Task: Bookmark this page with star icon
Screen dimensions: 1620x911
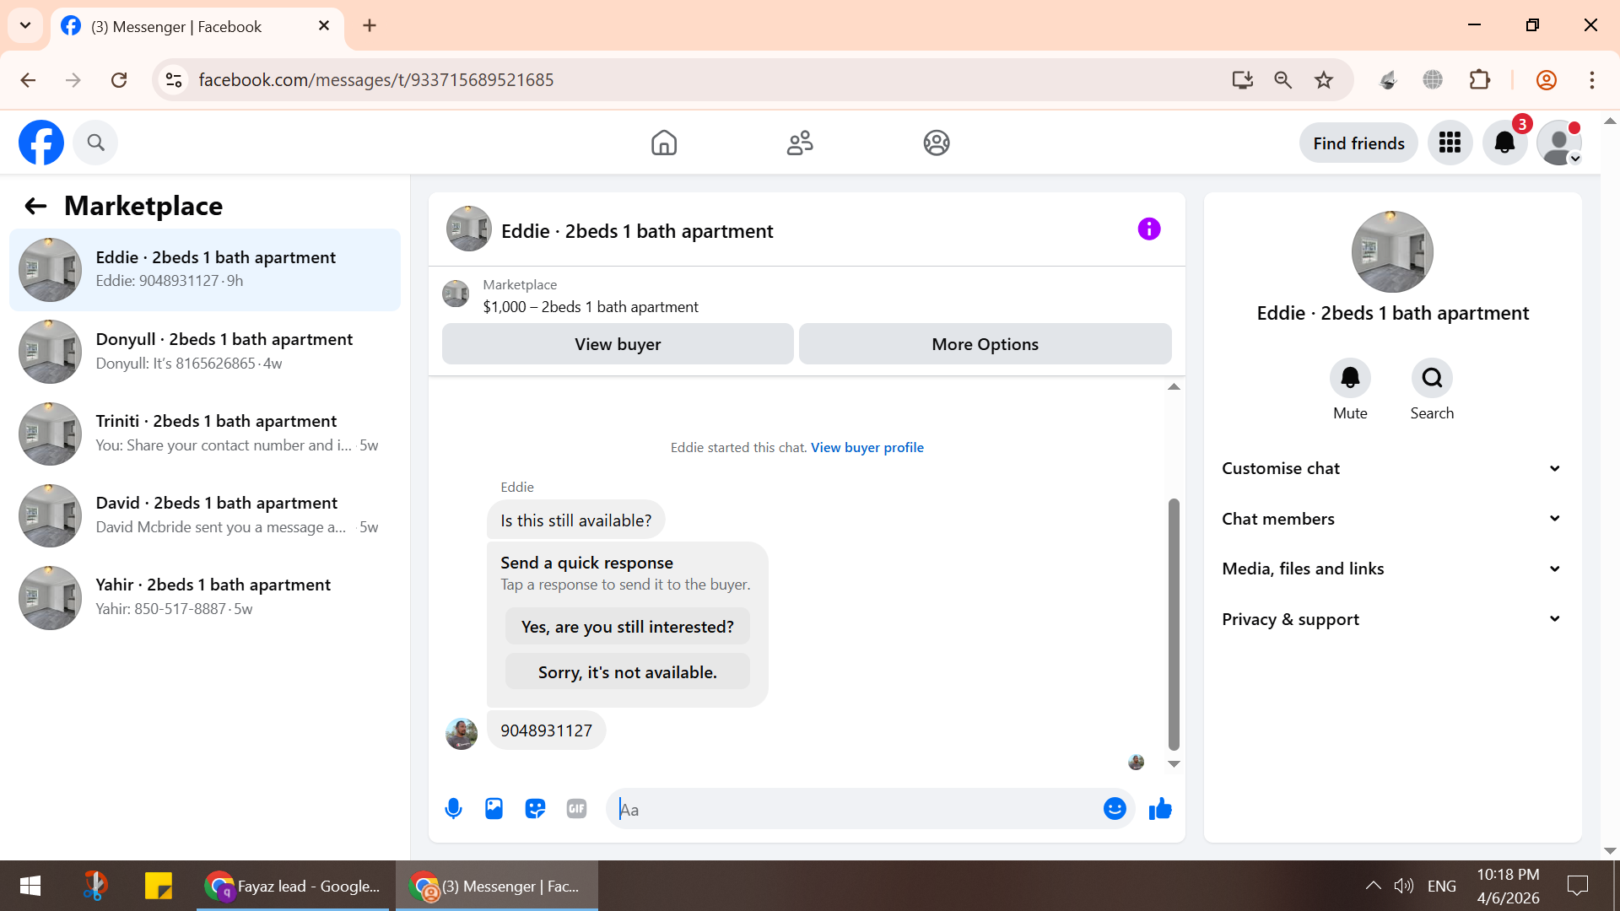Action: tap(1324, 80)
